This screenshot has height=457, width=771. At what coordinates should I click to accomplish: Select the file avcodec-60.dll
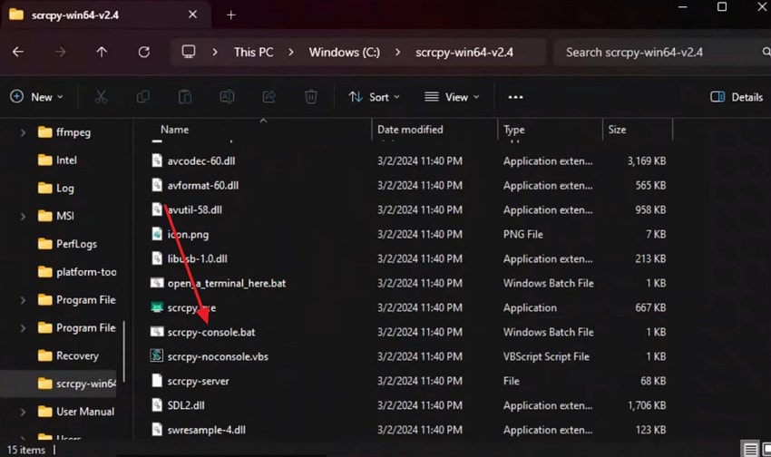(201, 160)
